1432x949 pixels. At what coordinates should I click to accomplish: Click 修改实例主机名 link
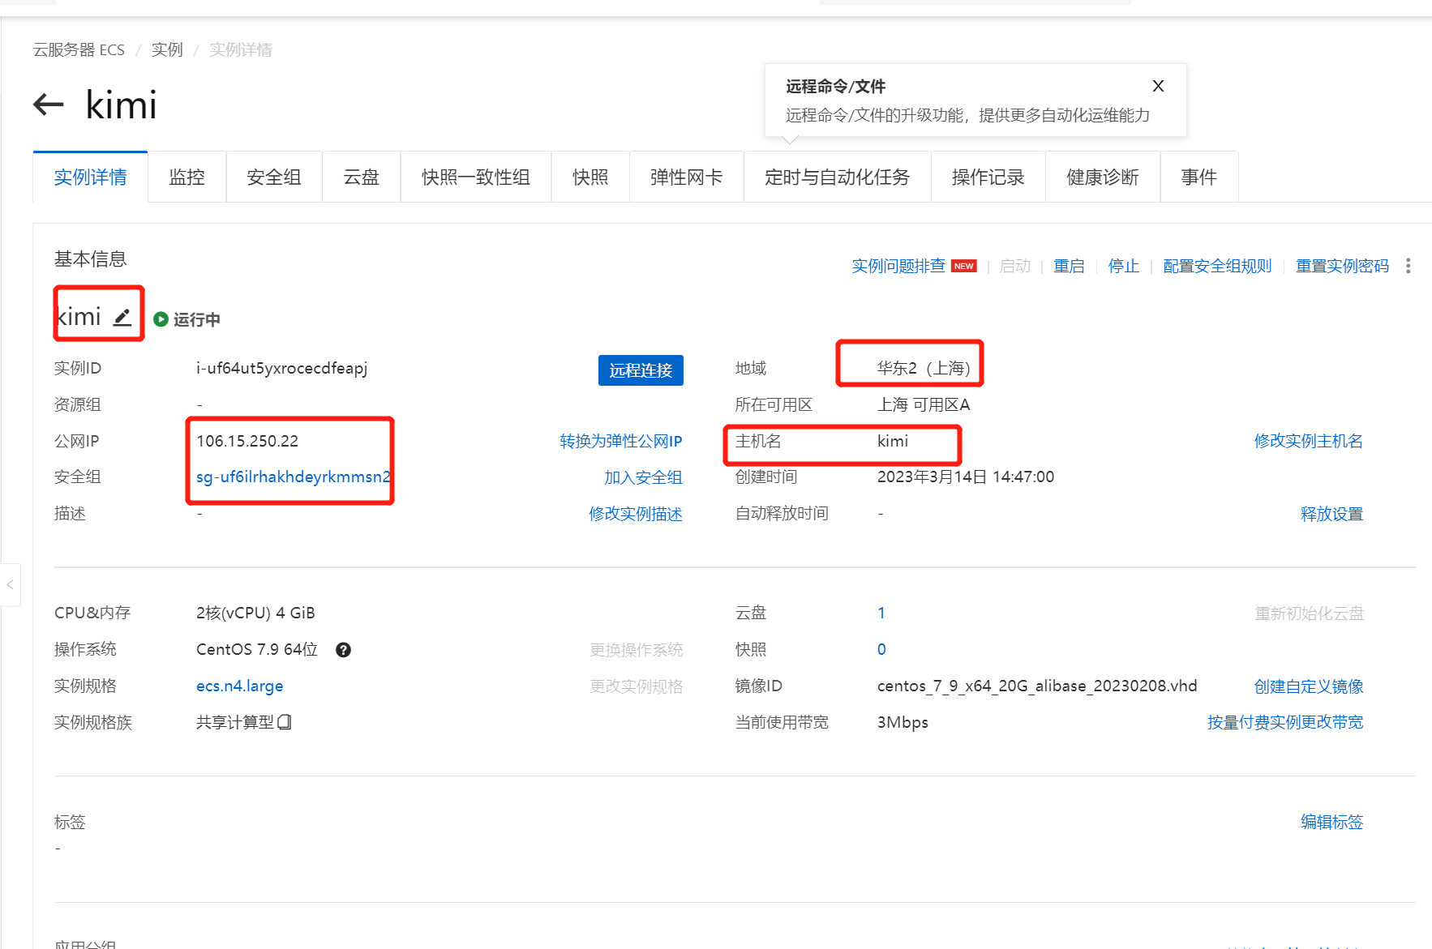(1309, 441)
